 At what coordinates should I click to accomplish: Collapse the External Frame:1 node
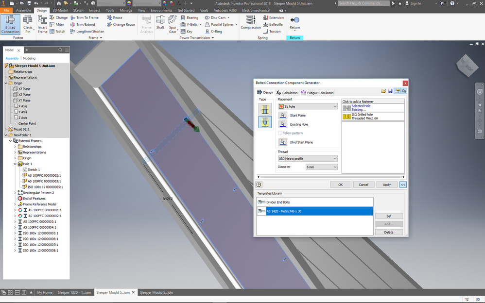tap(10, 141)
